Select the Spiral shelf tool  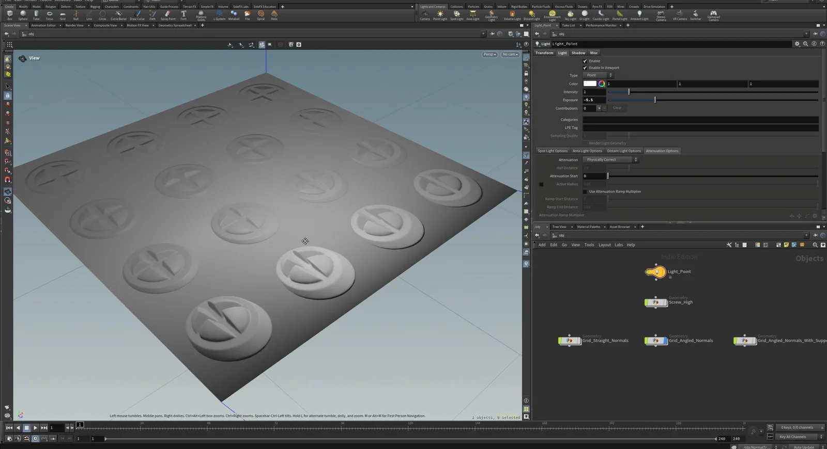coord(261,15)
